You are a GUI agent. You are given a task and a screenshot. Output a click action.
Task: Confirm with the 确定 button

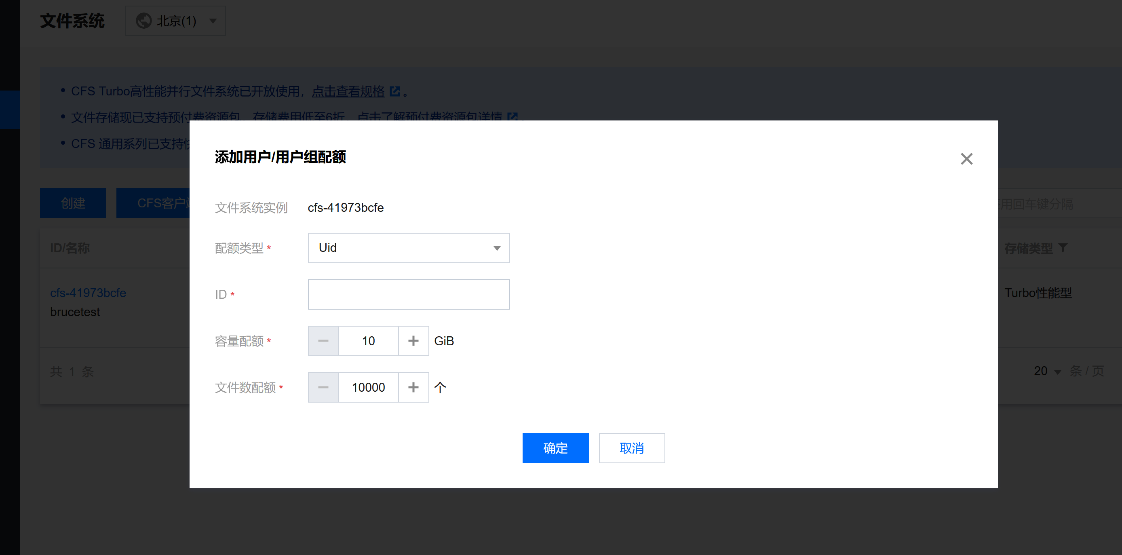(x=555, y=448)
